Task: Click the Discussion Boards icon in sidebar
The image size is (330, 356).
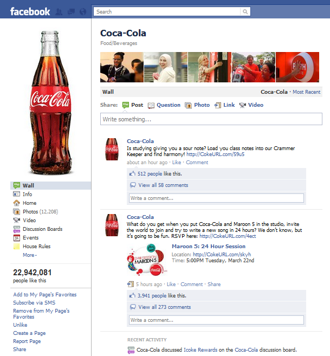Action: pos(17,229)
